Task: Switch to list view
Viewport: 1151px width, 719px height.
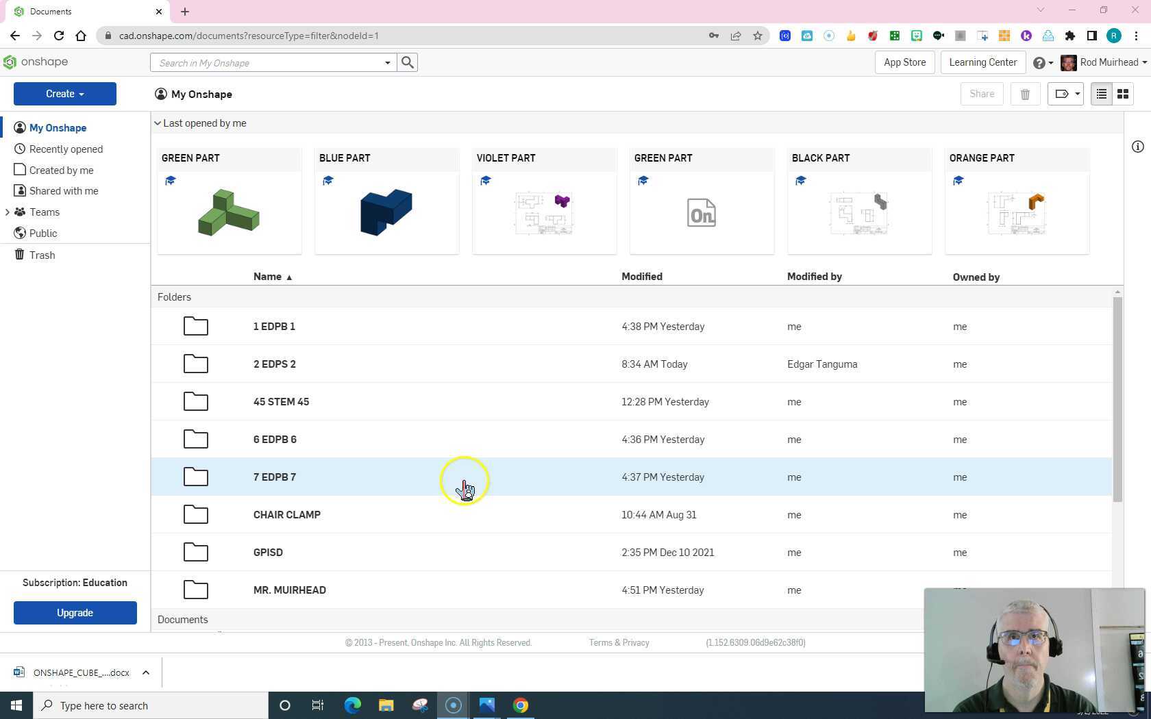Action: (1101, 94)
